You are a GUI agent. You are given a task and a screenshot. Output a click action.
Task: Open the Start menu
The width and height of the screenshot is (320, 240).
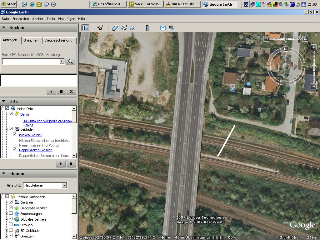click(8, 4)
